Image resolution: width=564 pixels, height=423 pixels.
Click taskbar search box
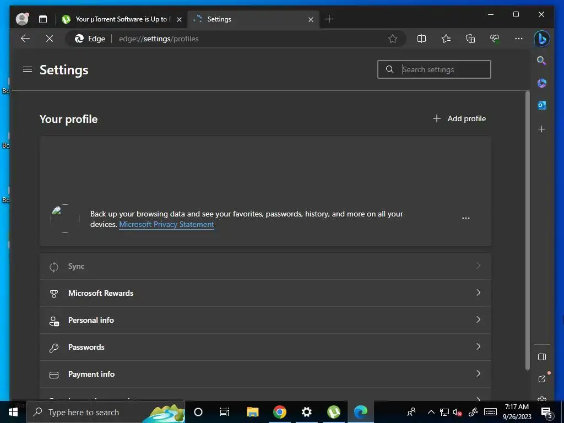(106, 412)
